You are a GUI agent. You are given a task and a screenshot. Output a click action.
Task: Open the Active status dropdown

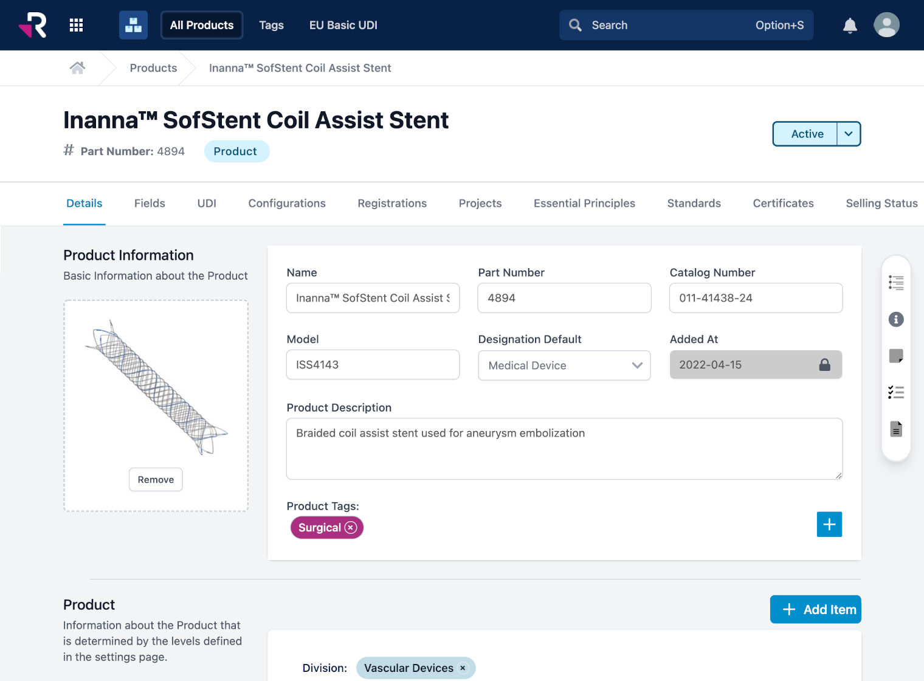(x=849, y=134)
